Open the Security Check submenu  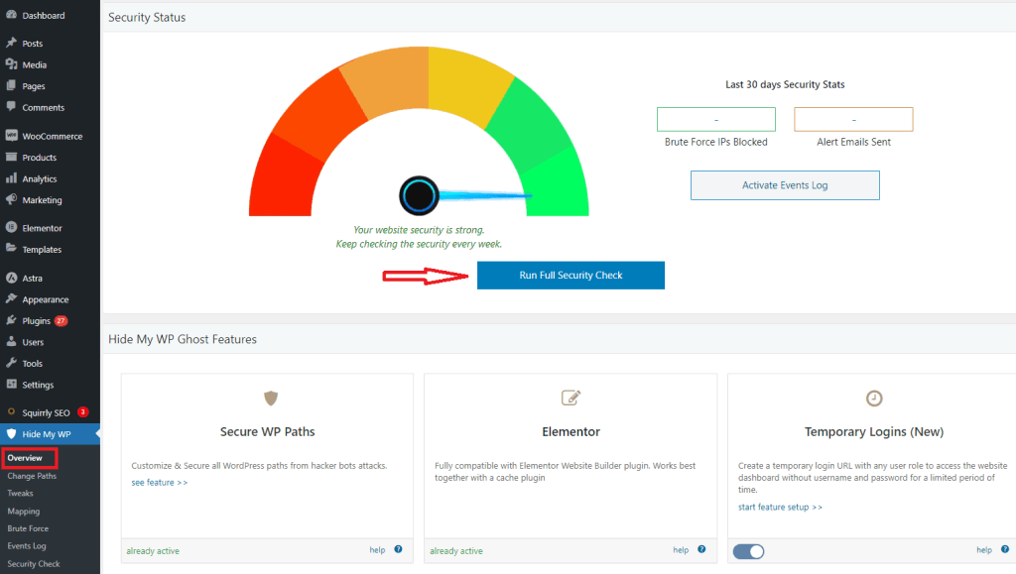(x=34, y=564)
